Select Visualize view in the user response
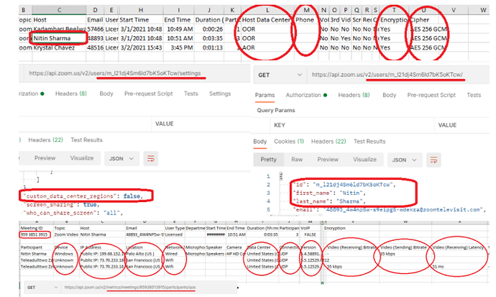496x297 pixels. pos(364,160)
